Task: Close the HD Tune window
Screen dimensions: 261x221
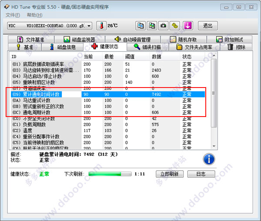Action: pos(251,7)
